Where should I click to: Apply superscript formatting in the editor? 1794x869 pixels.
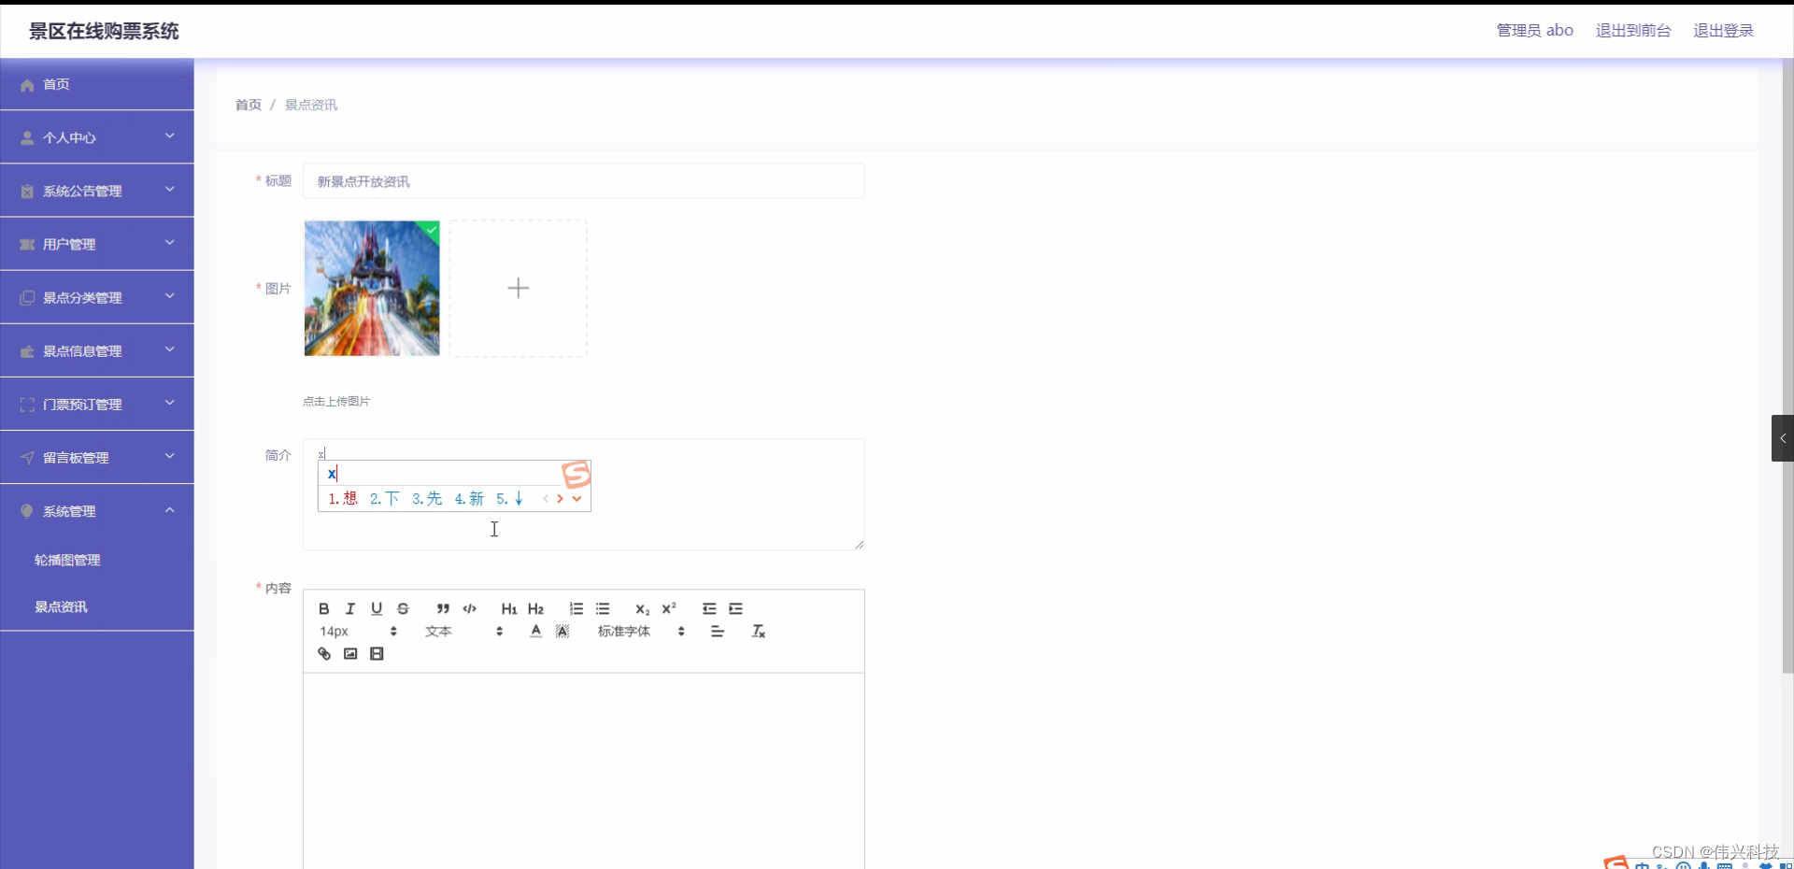click(x=669, y=608)
